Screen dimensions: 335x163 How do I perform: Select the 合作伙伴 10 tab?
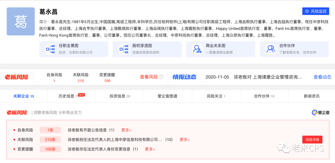pos(264,96)
